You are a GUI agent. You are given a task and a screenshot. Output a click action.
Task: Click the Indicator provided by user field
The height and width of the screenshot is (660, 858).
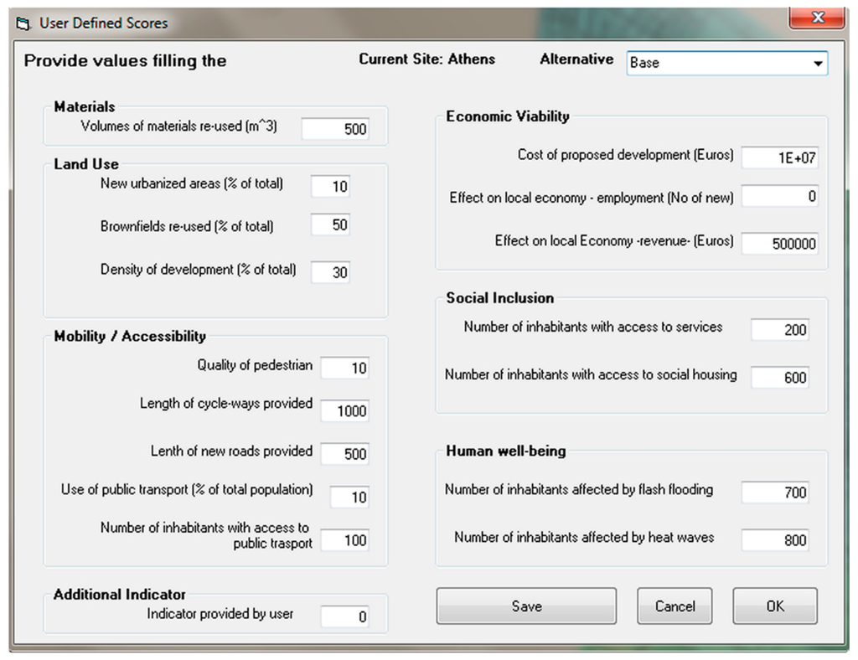(x=344, y=616)
